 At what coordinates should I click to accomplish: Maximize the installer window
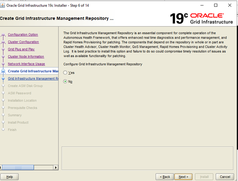216,5
